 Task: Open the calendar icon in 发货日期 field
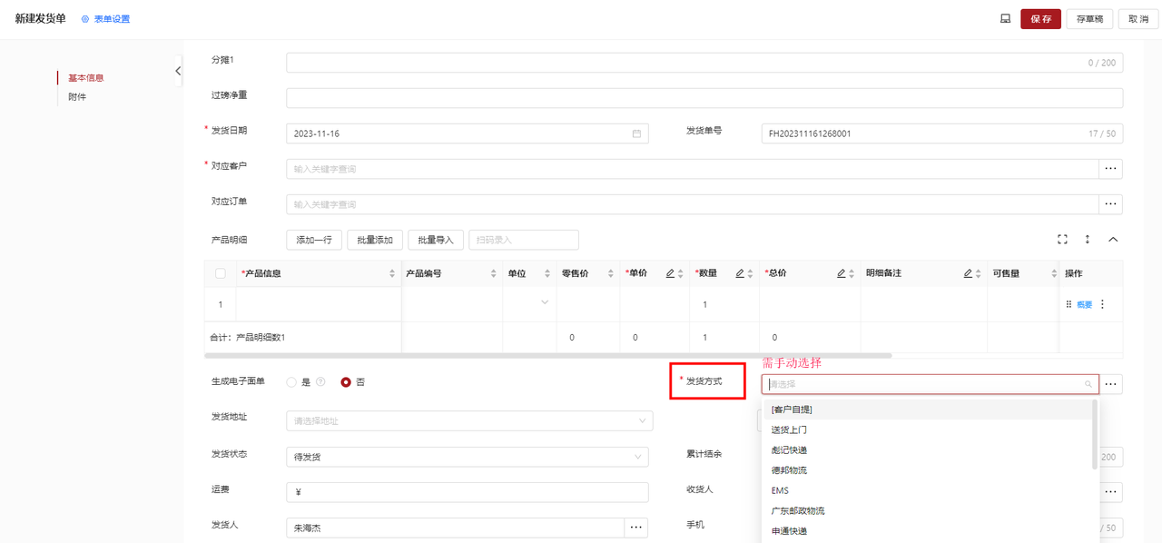pos(636,133)
